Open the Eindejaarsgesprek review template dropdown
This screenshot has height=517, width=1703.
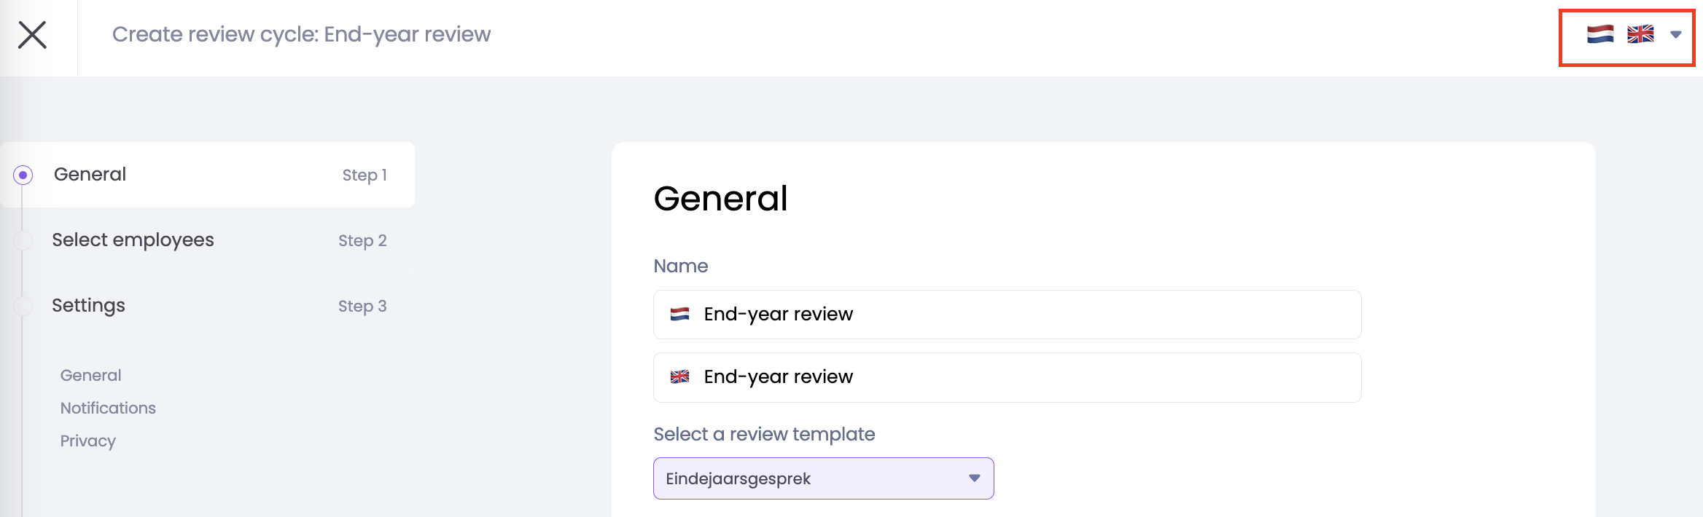pos(809,478)
